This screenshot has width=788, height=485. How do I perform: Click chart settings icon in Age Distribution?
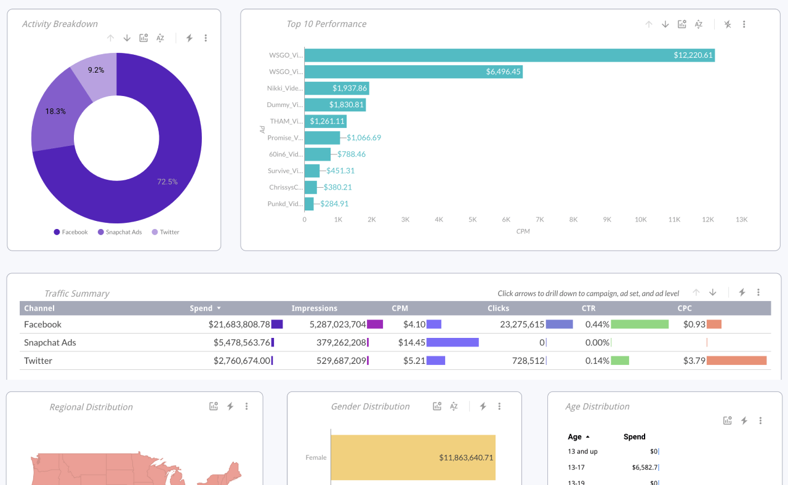tap(728, 420)
